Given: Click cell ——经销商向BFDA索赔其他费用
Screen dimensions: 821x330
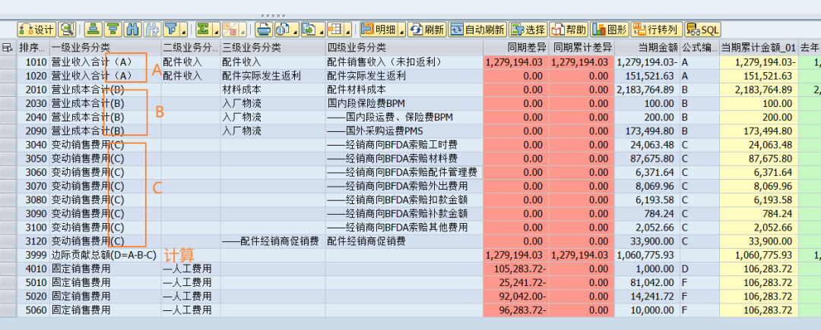Looking at the screenshot, I should 404,228.
